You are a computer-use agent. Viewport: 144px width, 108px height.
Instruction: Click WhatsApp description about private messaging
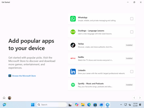[x=97, y=20]
